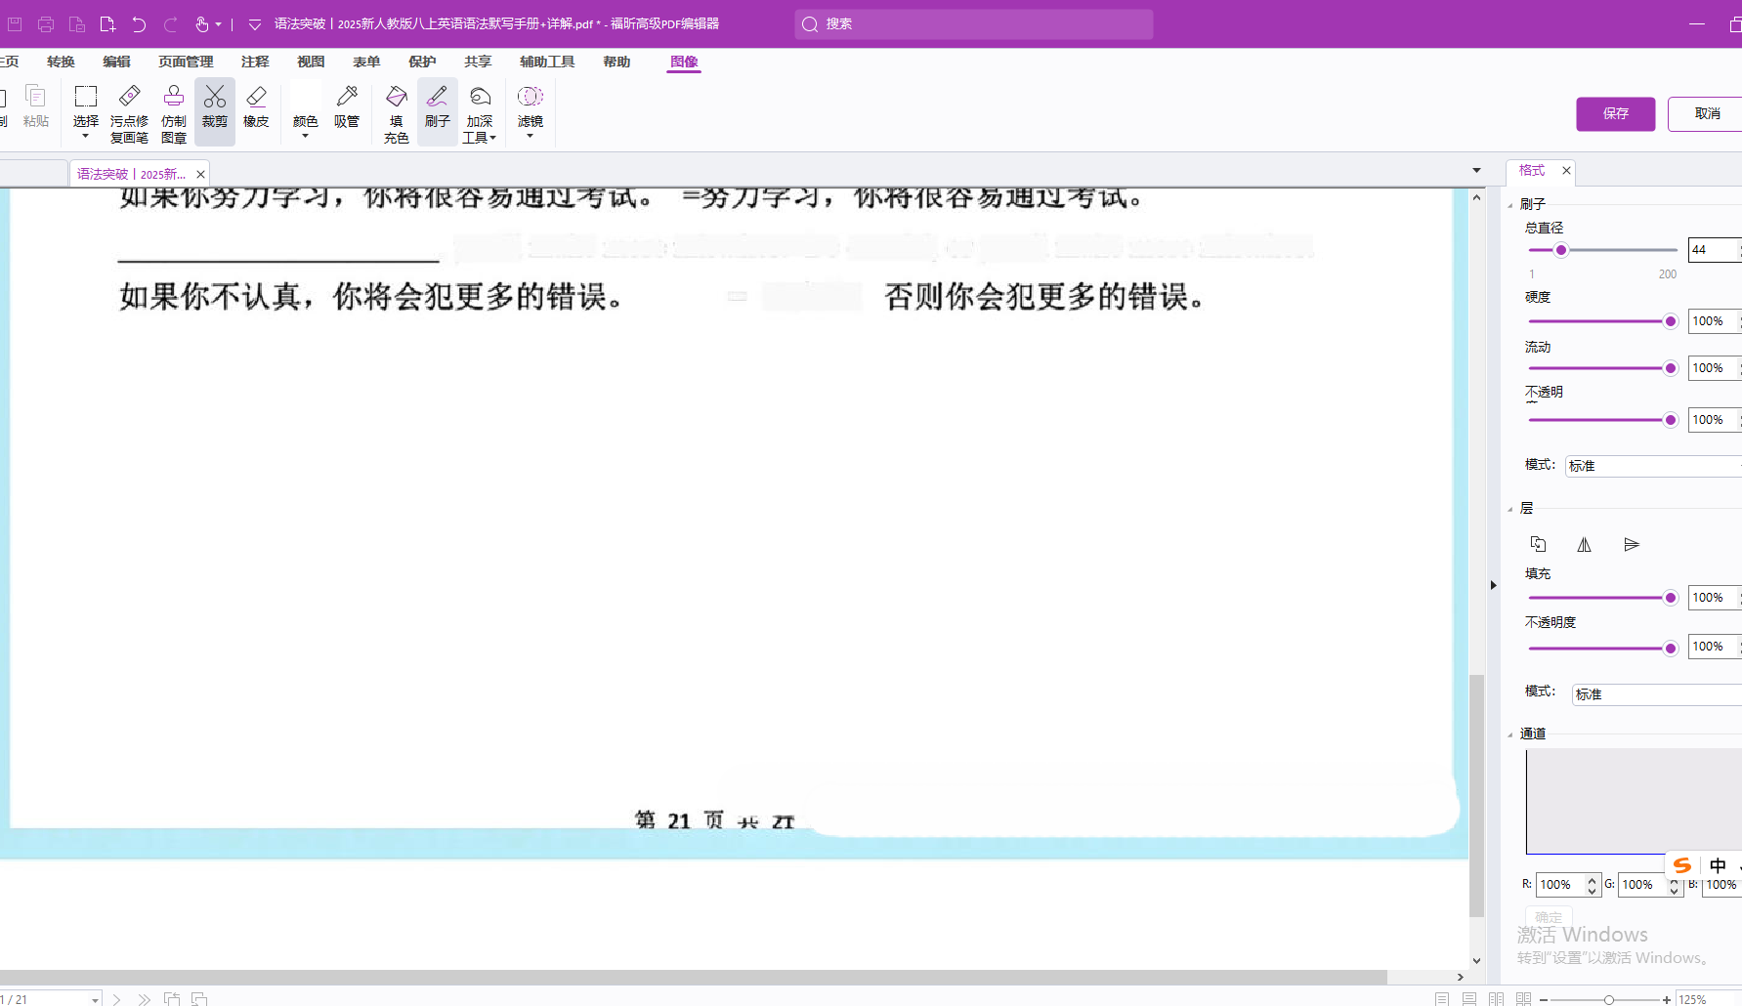Switch to the 页面管理 ribbon tab
1742x1006 pixels.
[x=186, y=62]
